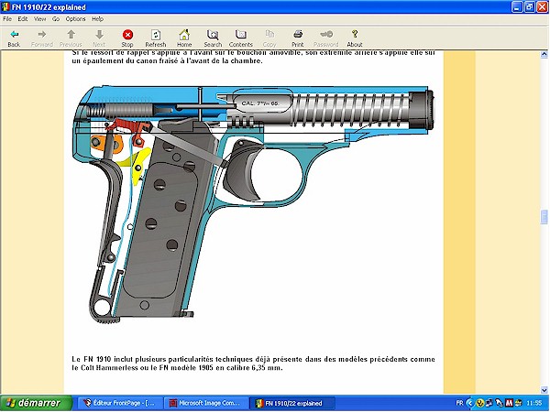This screenshot has height=412, width=550.
Task: Click the FN 1910 pistol cutaway image
Action: click(x=253, y=202)
